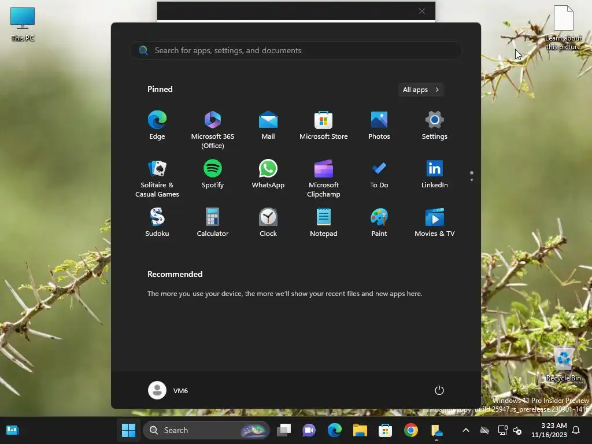The height and width of the screenshot is (444, 592).
Task: Open Movies & TV
Action: click(x=435, y=223)
